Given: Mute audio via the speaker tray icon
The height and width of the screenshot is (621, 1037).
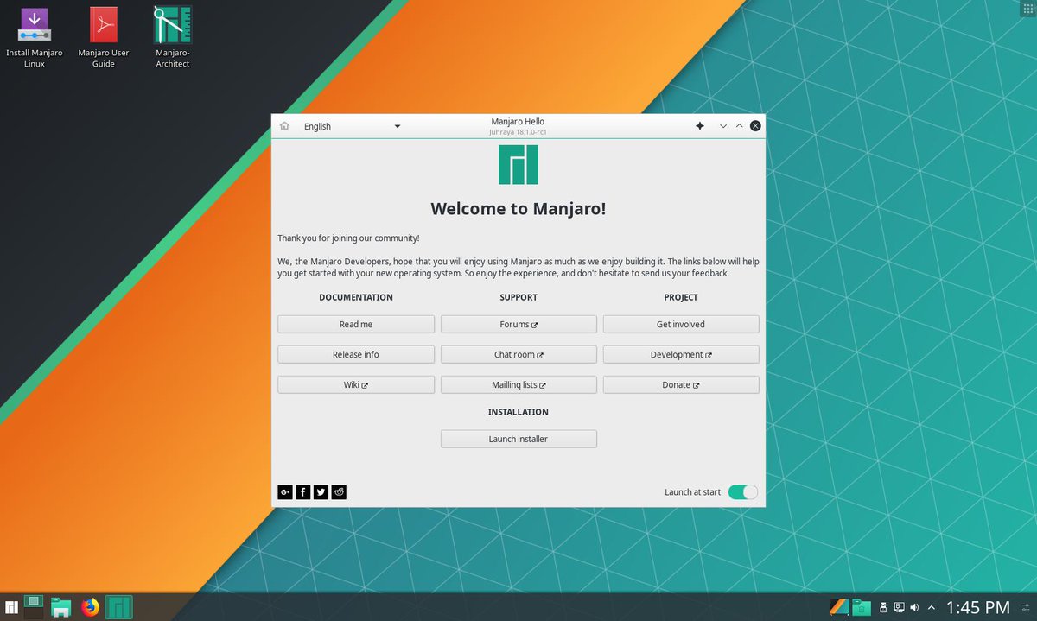Looking at the screenshot, I should (x=913, y=607).
